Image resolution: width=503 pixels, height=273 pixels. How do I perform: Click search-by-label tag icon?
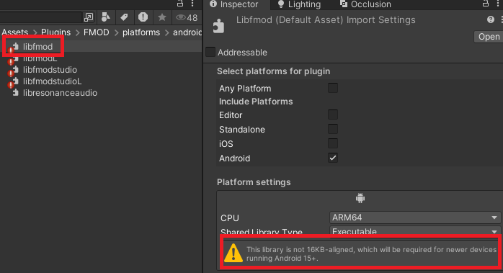pyautogui.click(x=124, y=17)
